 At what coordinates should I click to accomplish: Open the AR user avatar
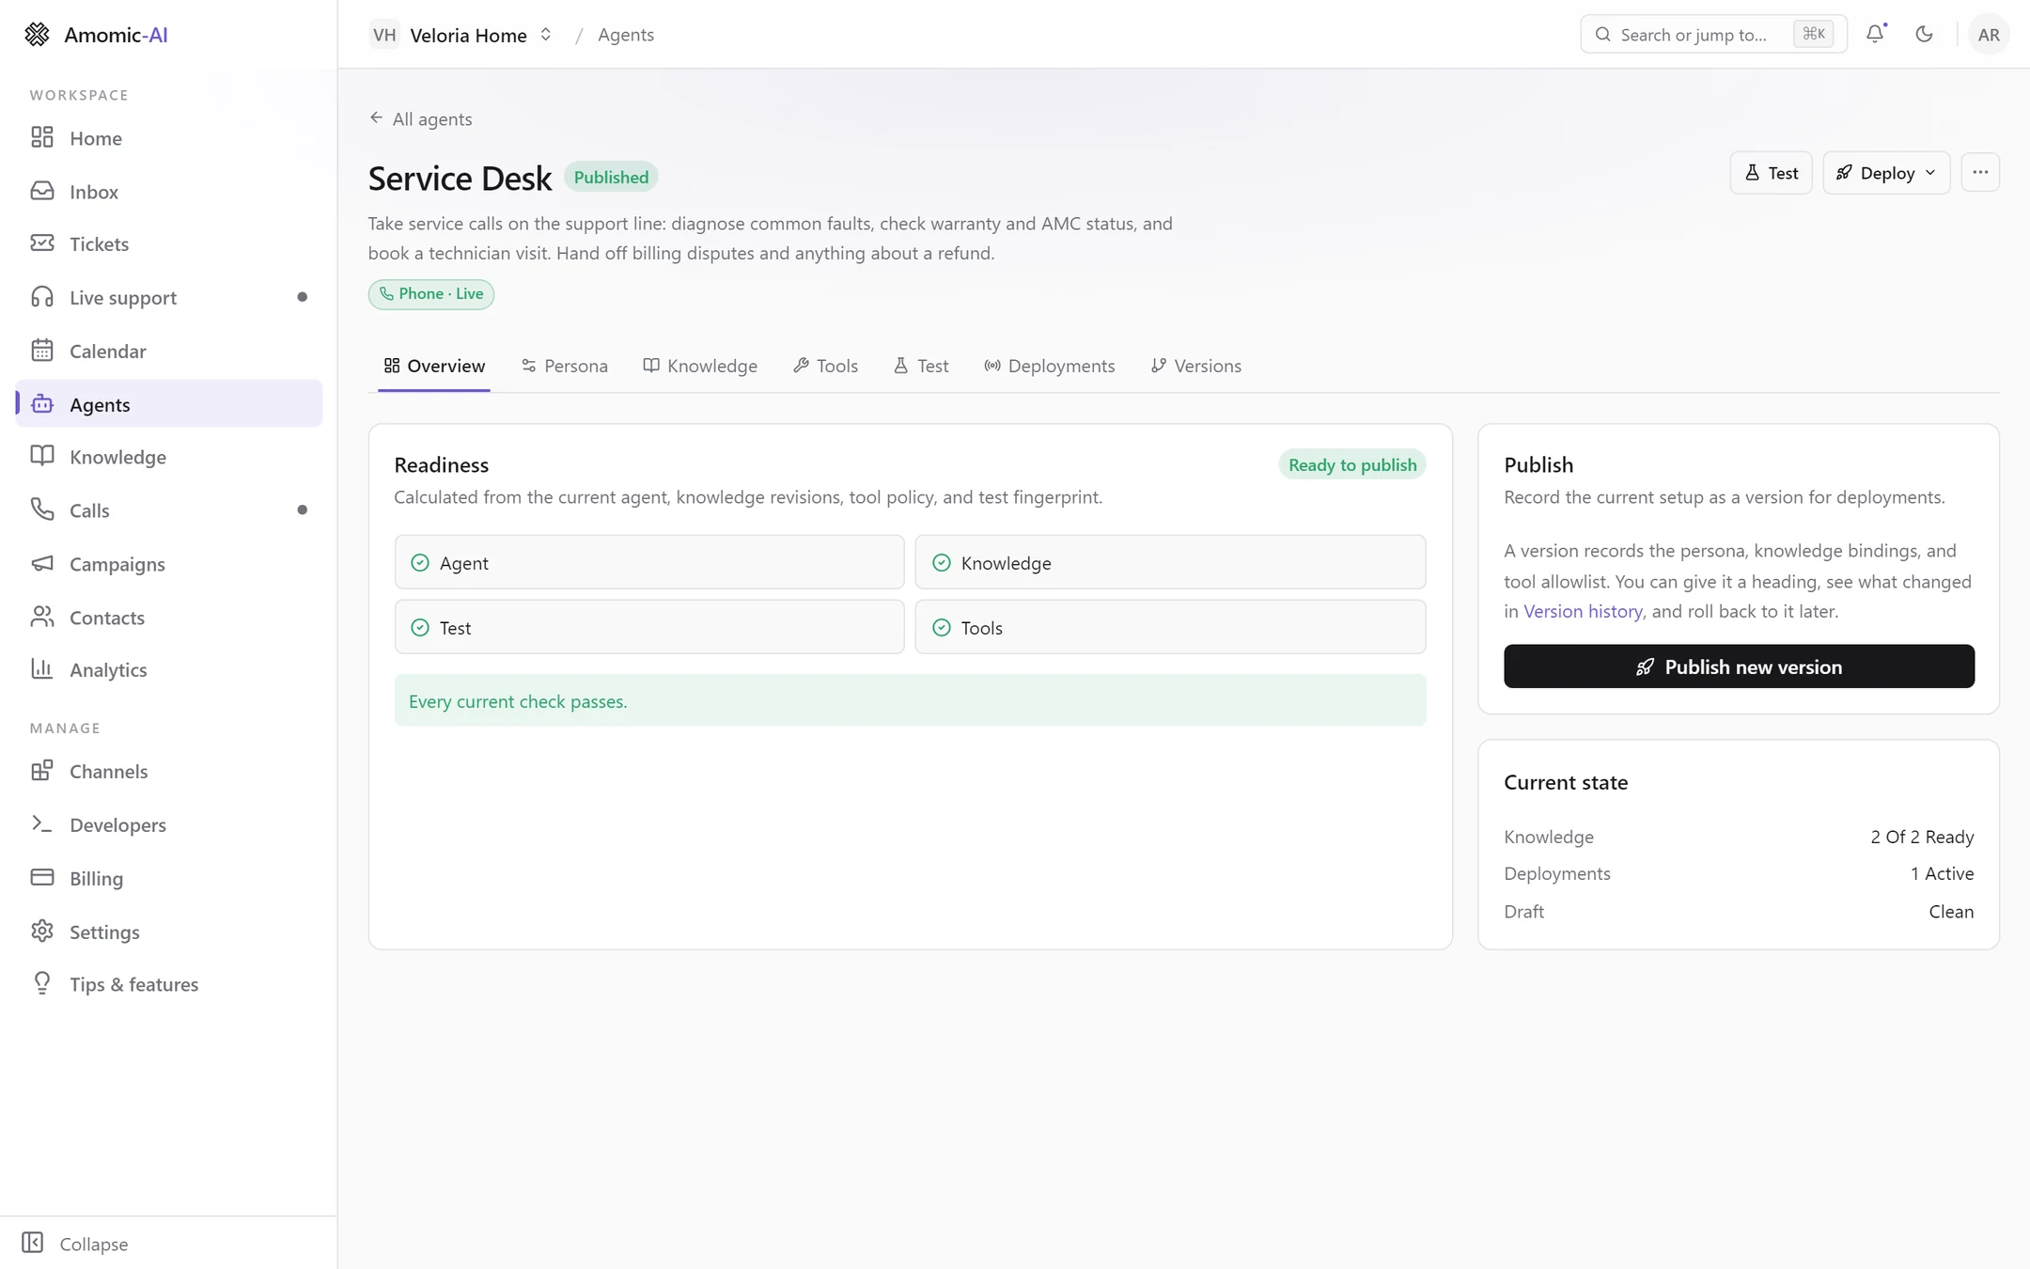[1989, 35]
